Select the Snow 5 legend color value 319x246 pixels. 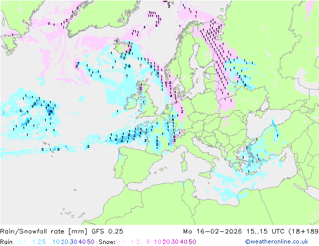(x=148, y=242)
